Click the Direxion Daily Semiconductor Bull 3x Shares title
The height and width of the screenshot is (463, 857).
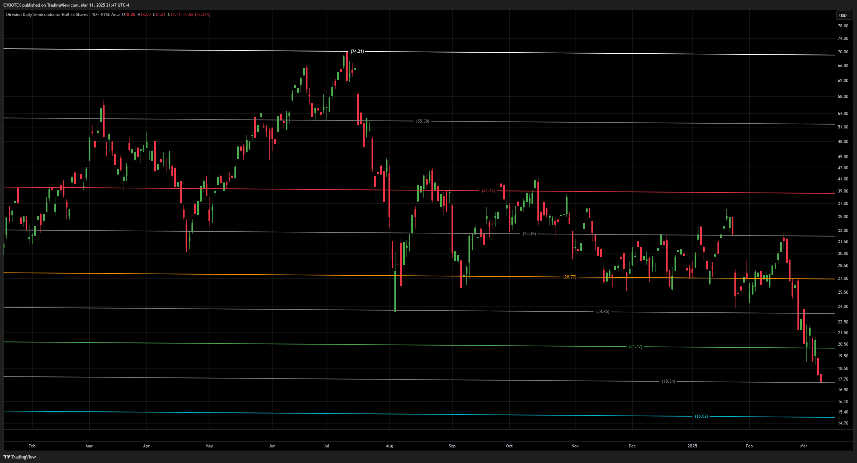click(47, 15)
